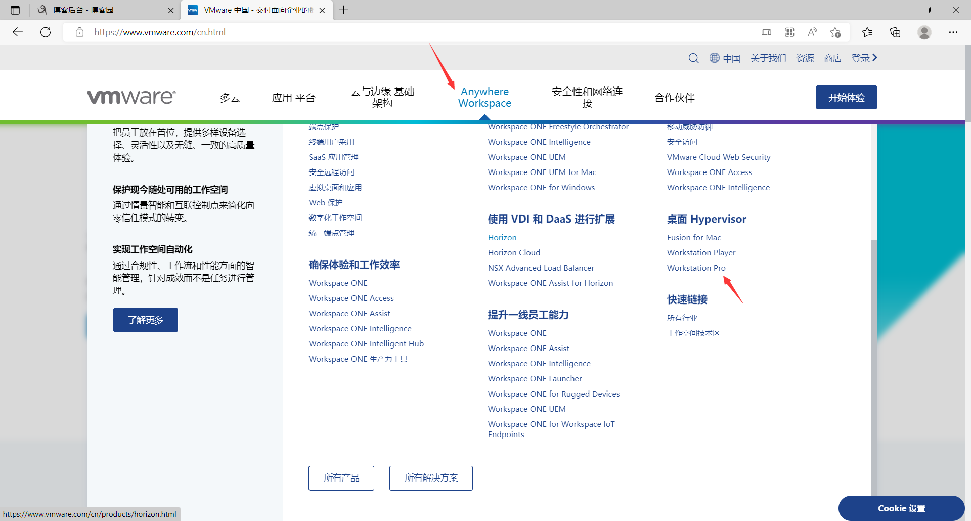Screen dimensions: 971x521
Task: Reload the current page
Action: coord(46,32)
